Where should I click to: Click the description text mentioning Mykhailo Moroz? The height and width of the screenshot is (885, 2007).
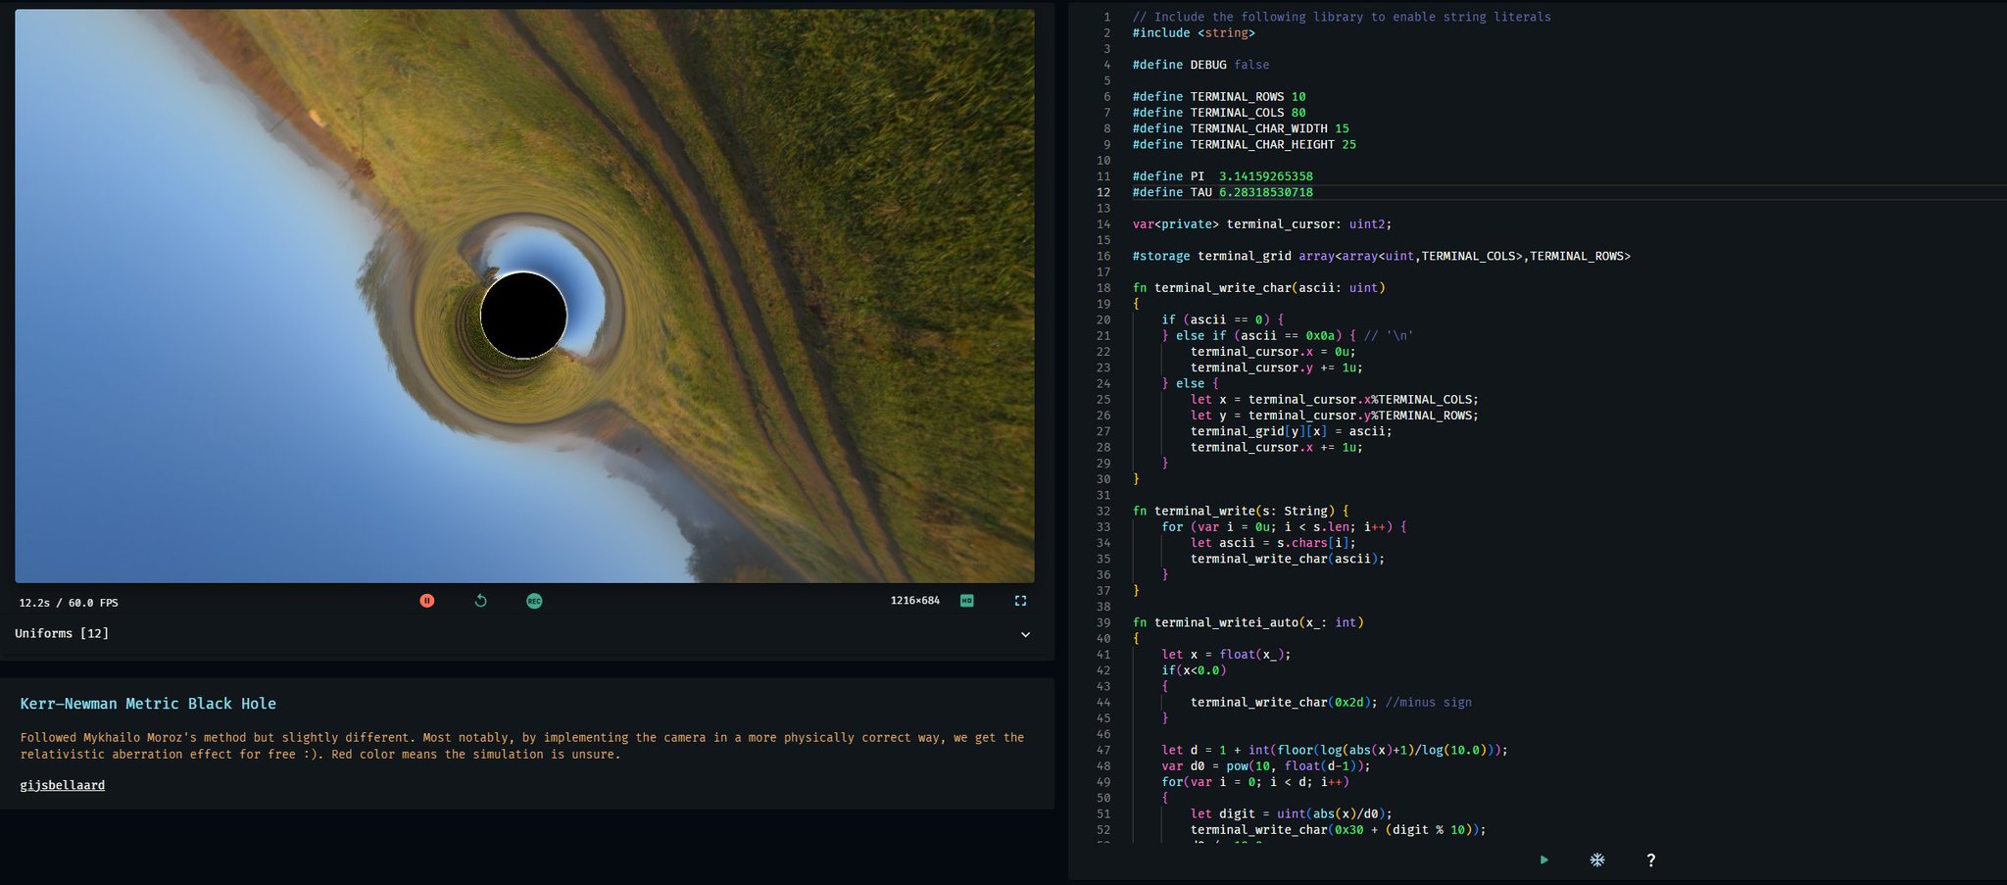coord(522,746)
